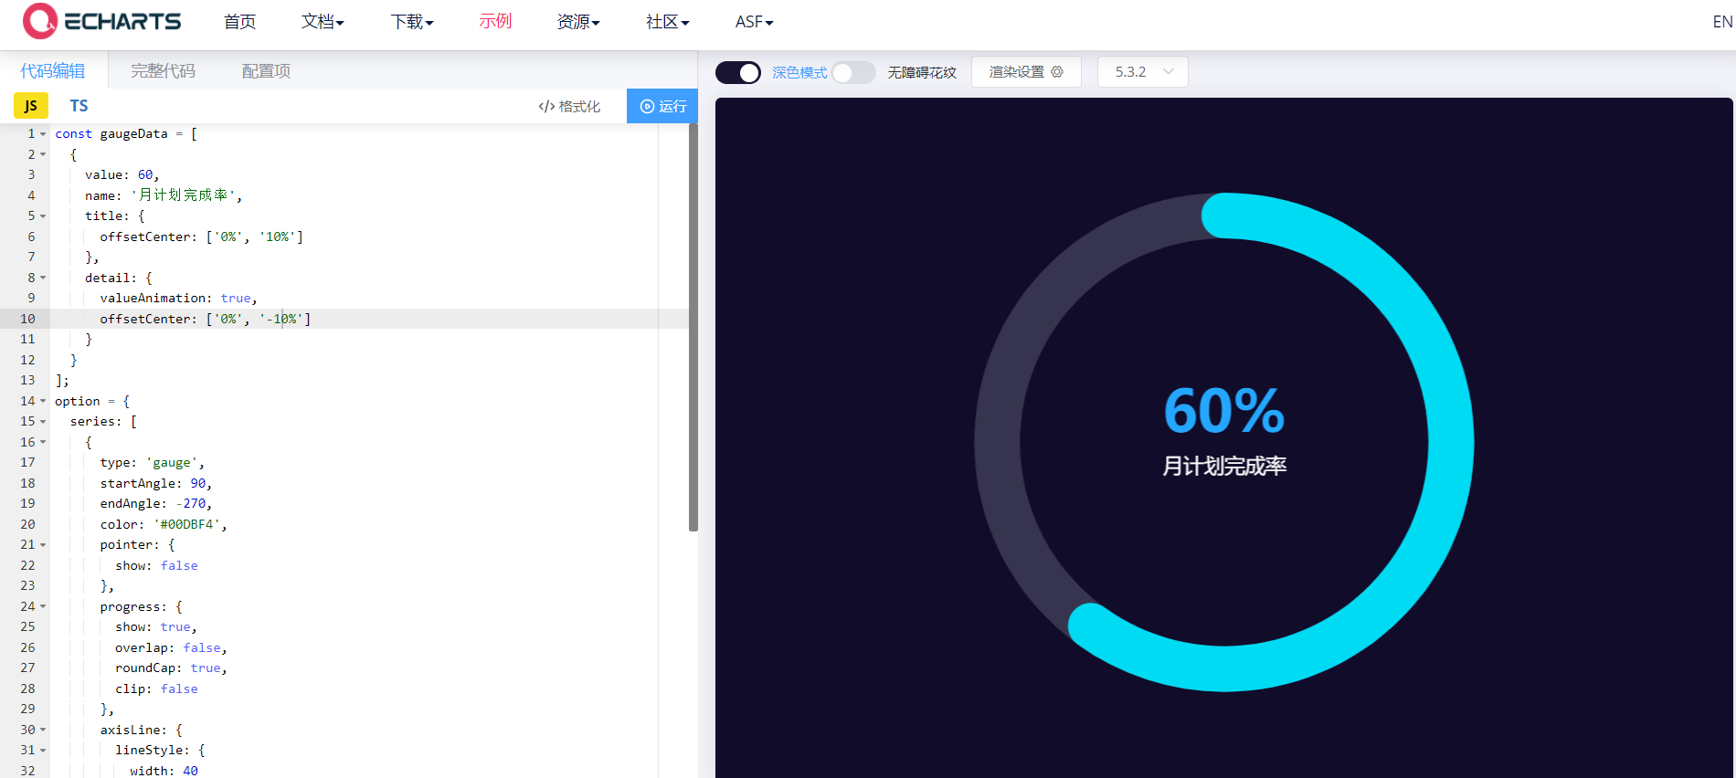Toggle dark mode switch off
Image resolution: width=1736 pixels, height=778 pixels.
pos(738,72)
